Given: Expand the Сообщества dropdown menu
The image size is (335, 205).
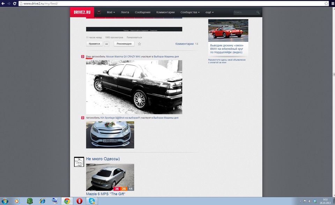Looking at the screenshot, I should coord(190,13).
